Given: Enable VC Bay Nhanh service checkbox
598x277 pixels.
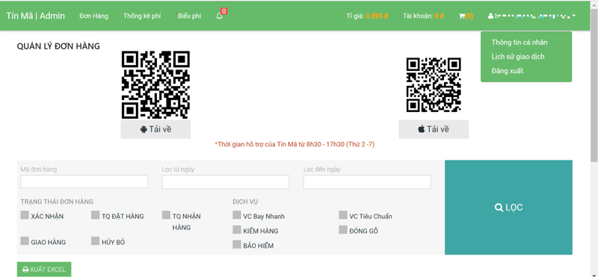Looking at the screenshot, I should [x=237, y=215].
